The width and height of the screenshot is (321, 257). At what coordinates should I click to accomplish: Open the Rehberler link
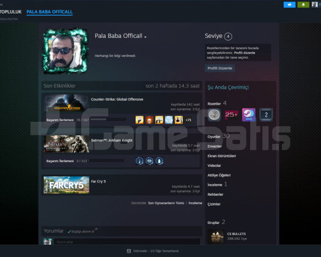[x=215, y=195]
